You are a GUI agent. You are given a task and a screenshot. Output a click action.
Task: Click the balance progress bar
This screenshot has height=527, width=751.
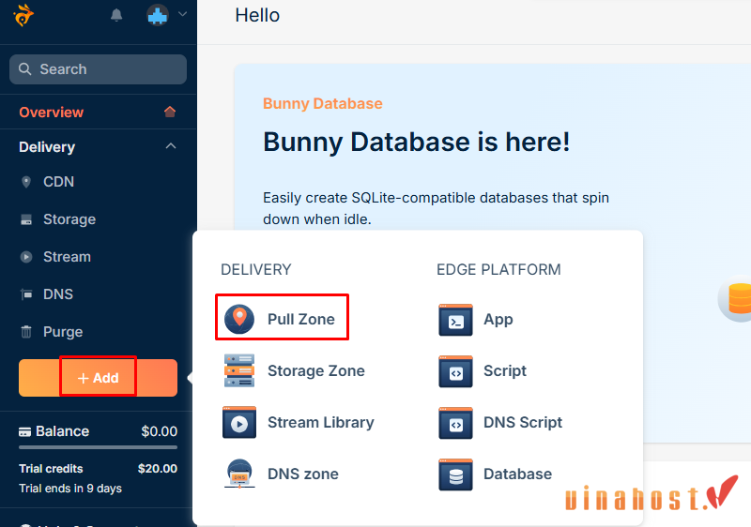tap(99, 447)
